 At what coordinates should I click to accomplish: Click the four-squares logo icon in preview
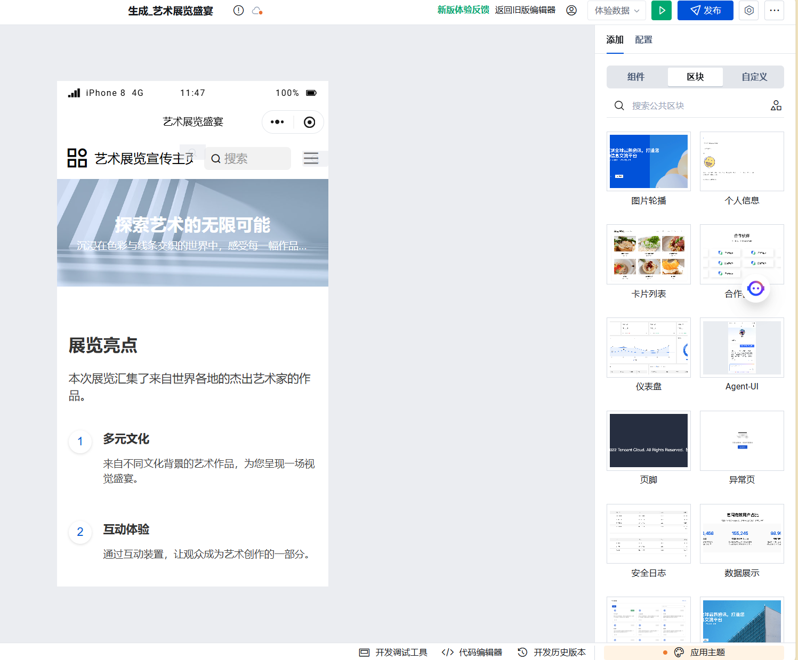pos(77,158)
